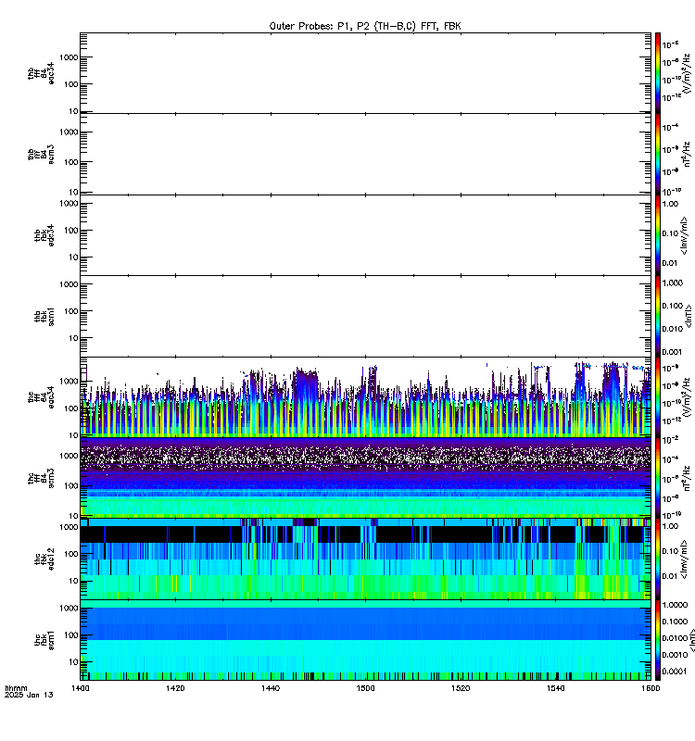Click the "0.0001" colorbar tick value
Image resolution: width=695 pixels, height=741 pixels.
point(675,671)
